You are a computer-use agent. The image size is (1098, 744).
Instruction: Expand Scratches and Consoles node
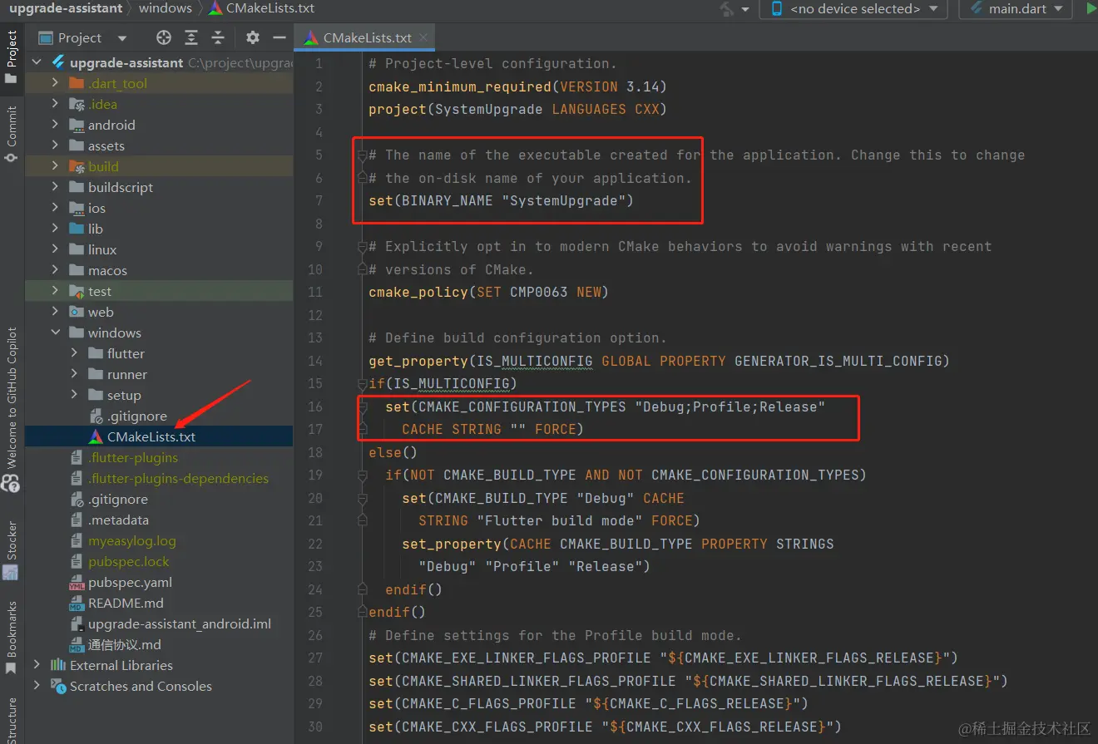point(37,686)
